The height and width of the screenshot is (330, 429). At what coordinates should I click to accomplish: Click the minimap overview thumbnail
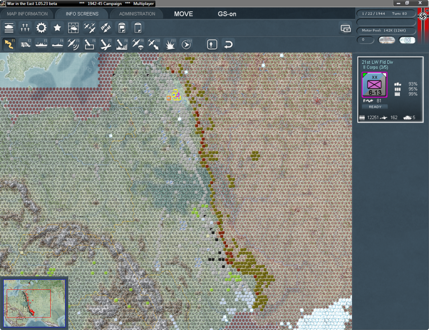(34, 303)
